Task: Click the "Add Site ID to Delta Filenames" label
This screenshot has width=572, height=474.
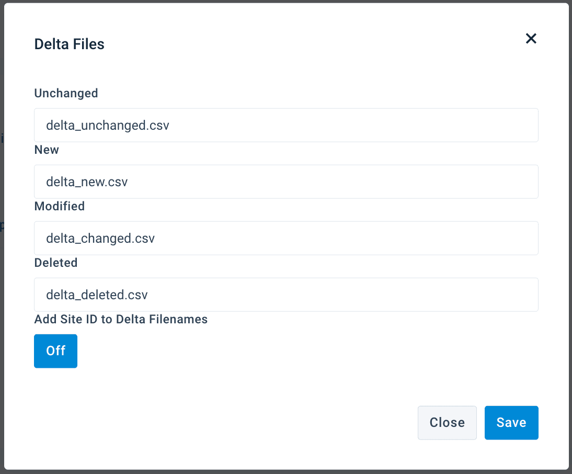Action: tap(121, 319)
